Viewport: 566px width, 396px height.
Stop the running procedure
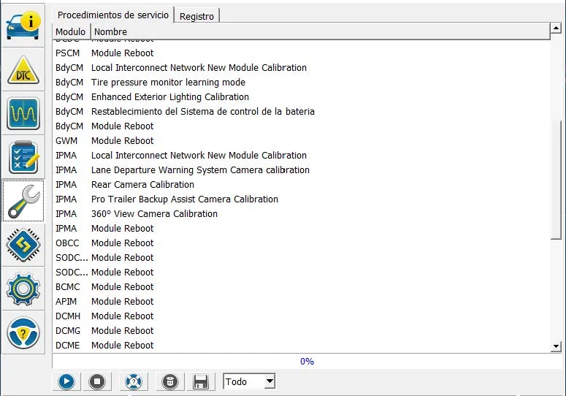tap(97, 381)
